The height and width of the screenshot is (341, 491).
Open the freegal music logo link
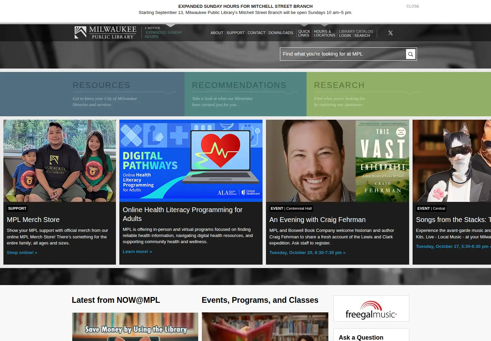click(x=371, y=309)
